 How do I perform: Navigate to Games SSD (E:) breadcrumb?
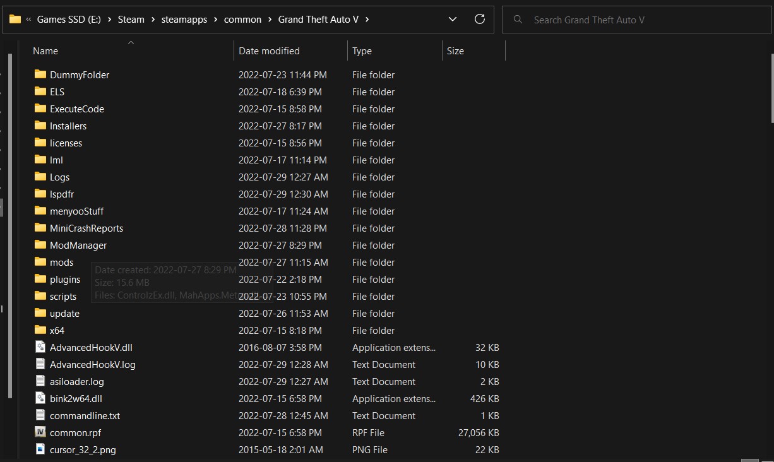[x=70, y=20]
